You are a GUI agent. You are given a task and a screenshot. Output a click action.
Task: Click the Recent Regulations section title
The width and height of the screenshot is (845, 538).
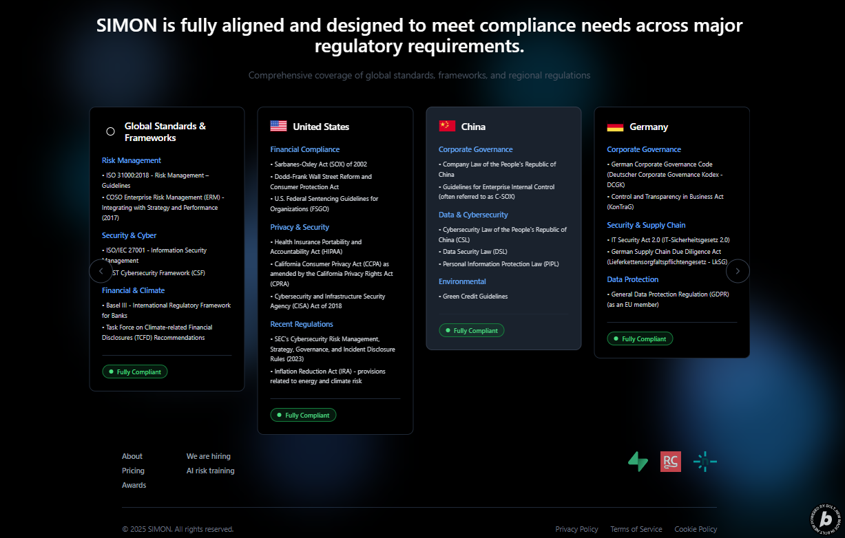click(x=302, y=324)
